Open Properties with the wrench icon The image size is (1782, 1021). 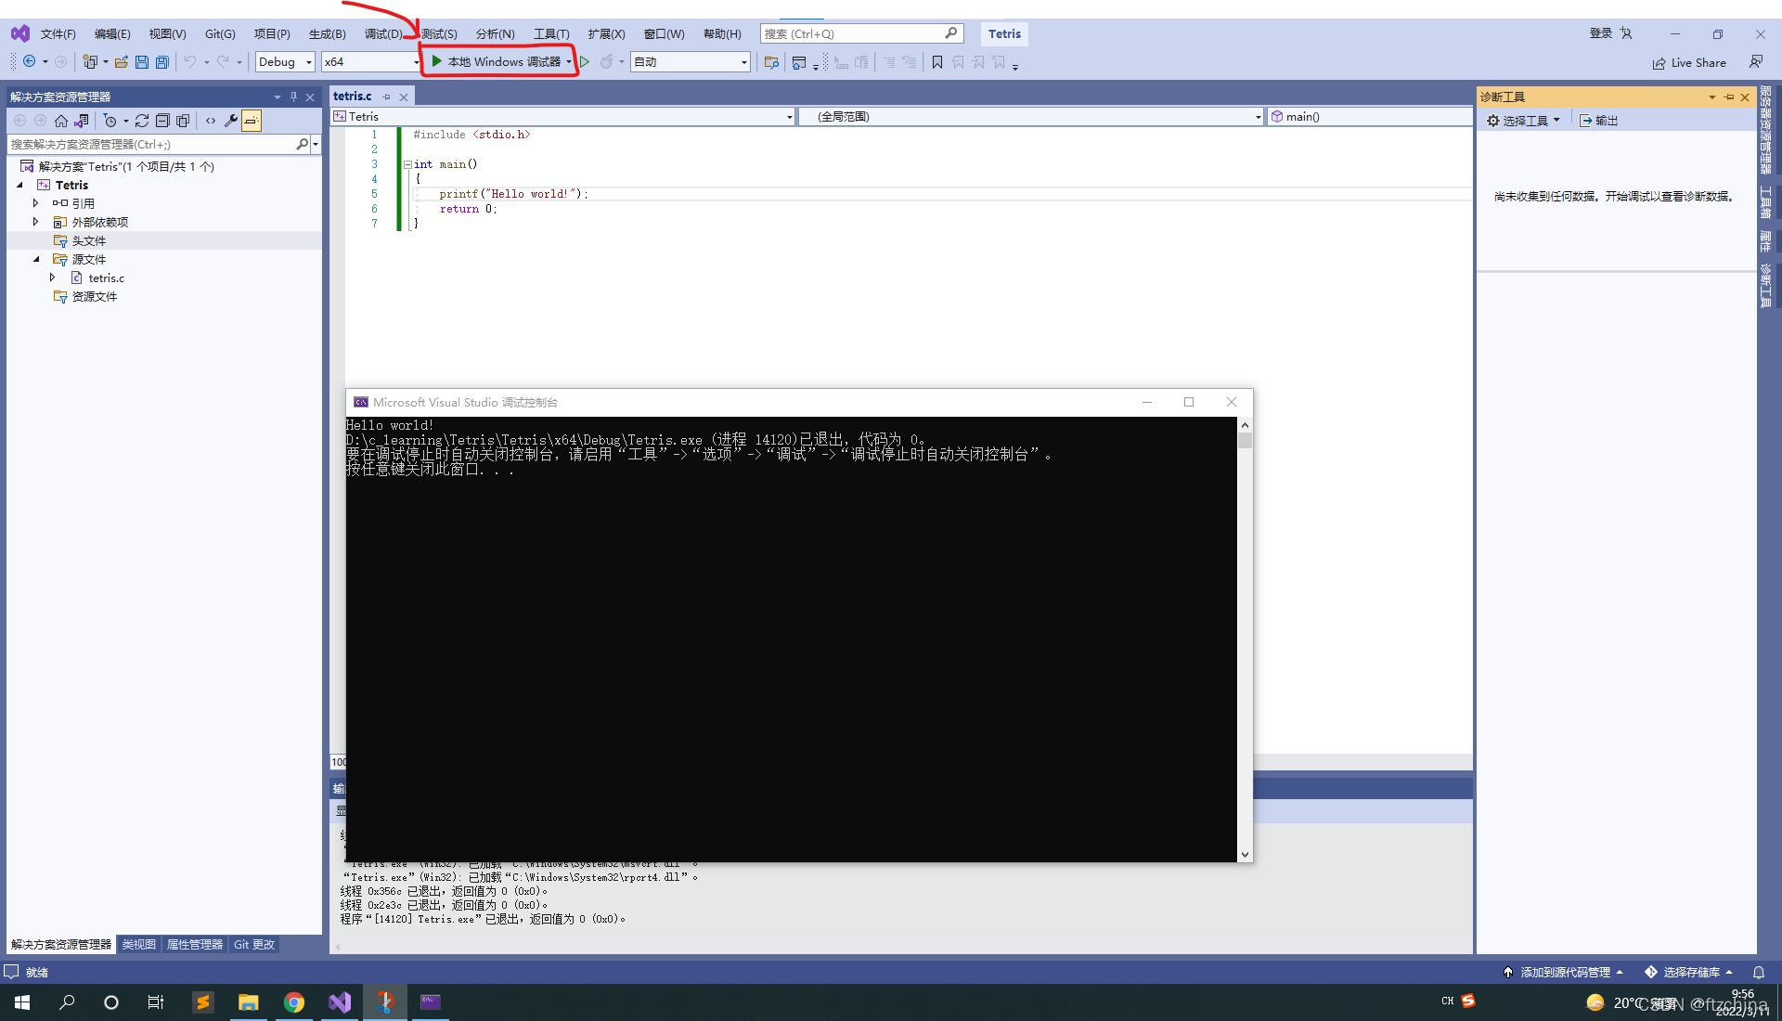click(231, 121)
